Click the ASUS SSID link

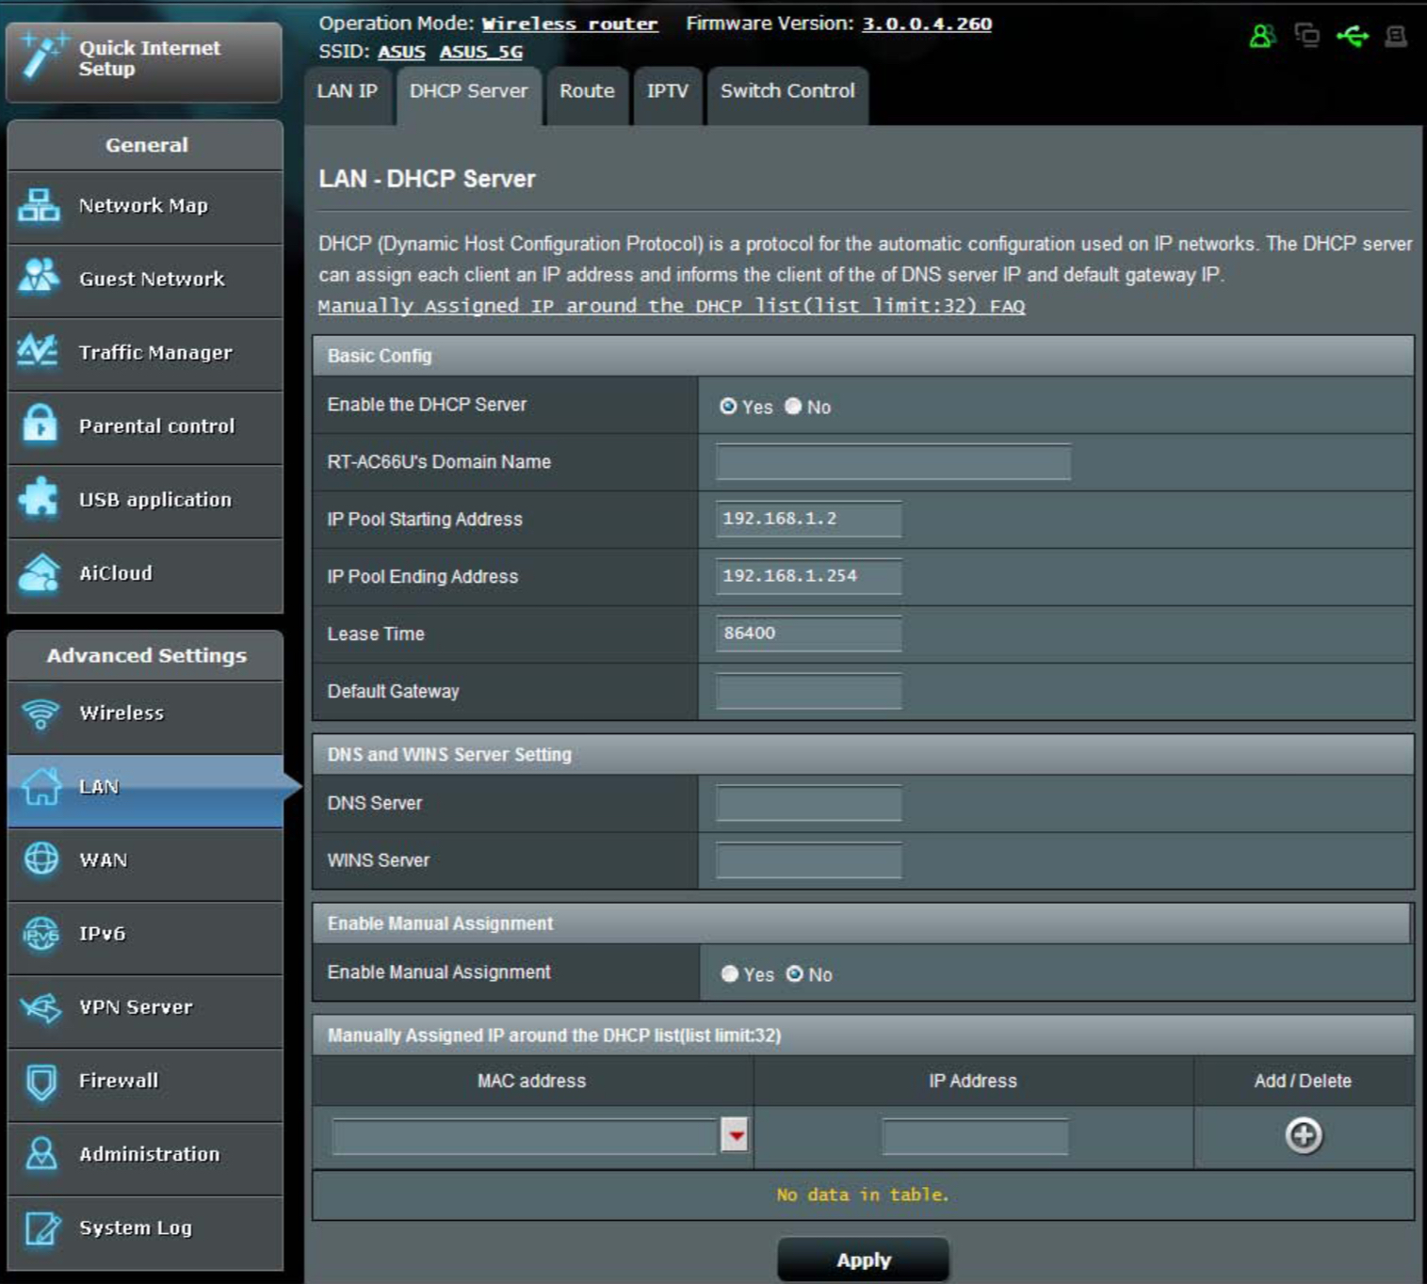[401, 52]
